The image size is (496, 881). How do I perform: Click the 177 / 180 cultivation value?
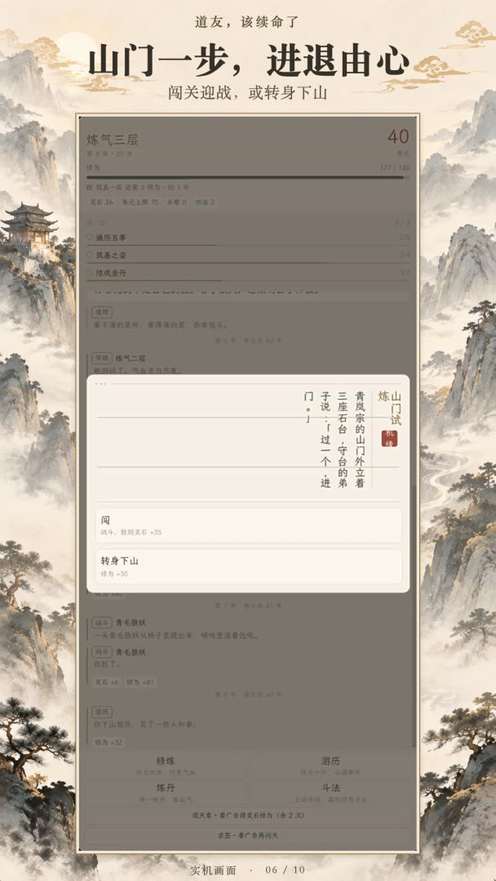[395, 167]
